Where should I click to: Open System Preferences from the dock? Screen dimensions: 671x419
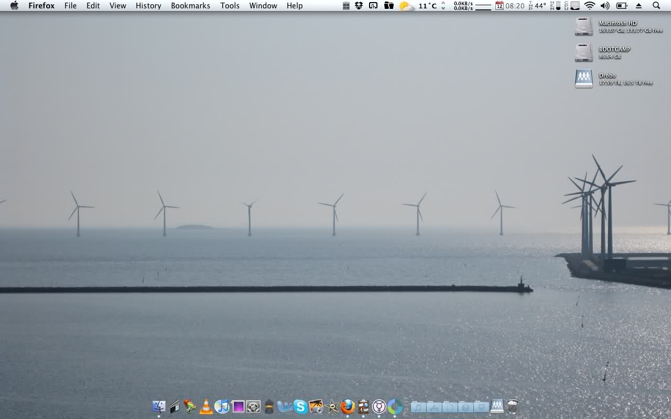pos(254,406)
